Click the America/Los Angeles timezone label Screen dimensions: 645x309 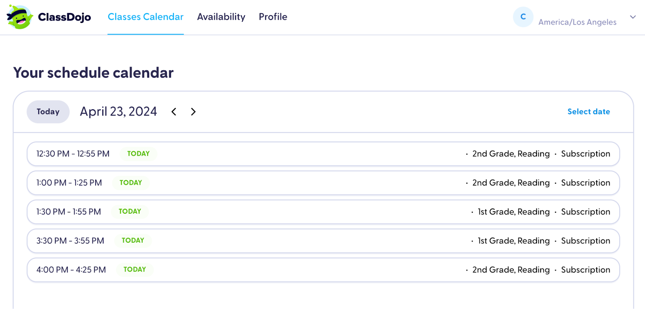click(x=577, y=22)
